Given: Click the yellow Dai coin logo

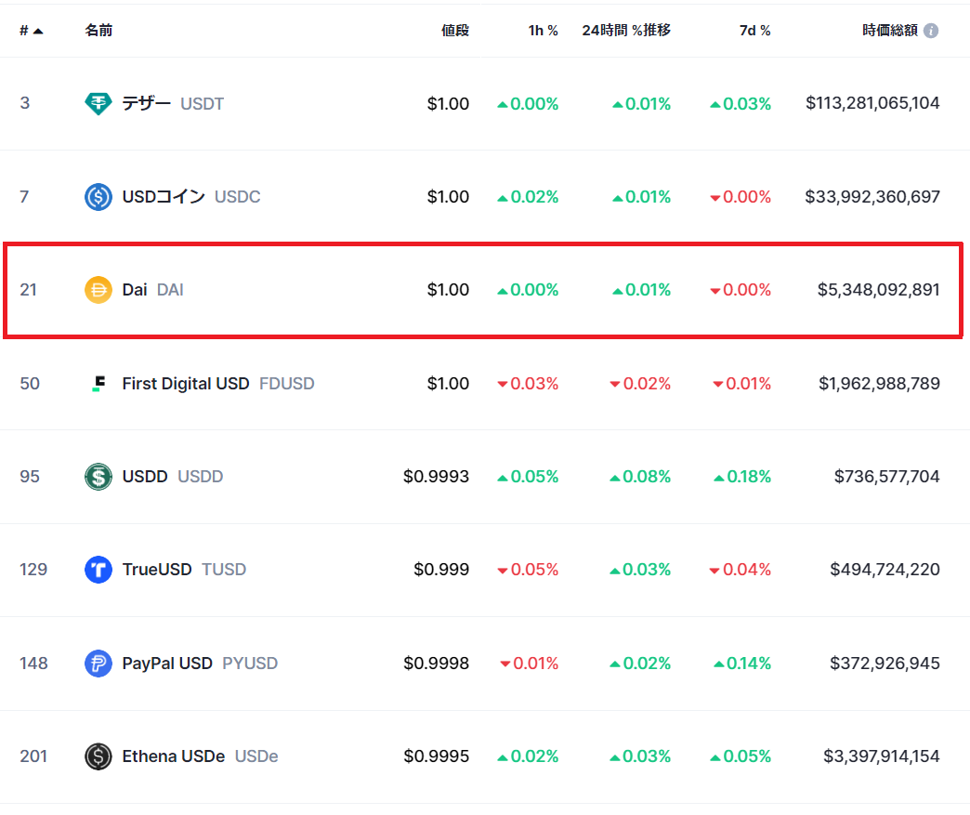Looking at the screenshot, I should click(98, 289).
